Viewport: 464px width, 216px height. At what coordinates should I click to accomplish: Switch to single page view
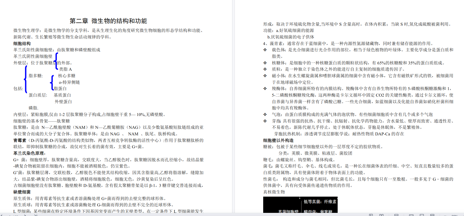click(x=371, y=215)
